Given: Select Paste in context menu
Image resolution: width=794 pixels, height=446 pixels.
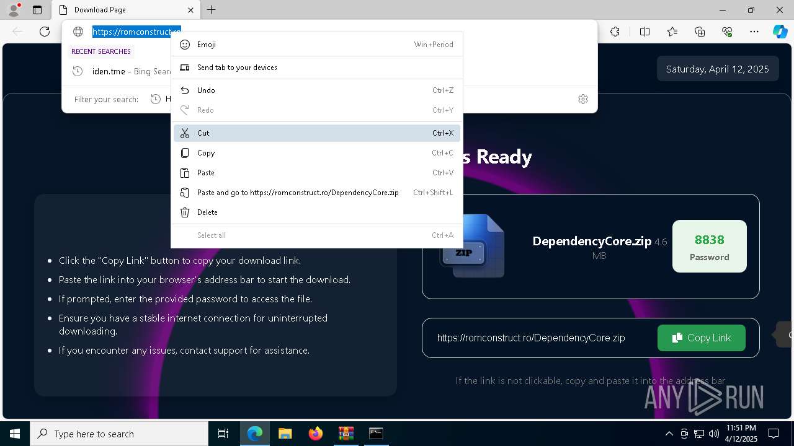Looking at the screenshot, I should point(316,173).
